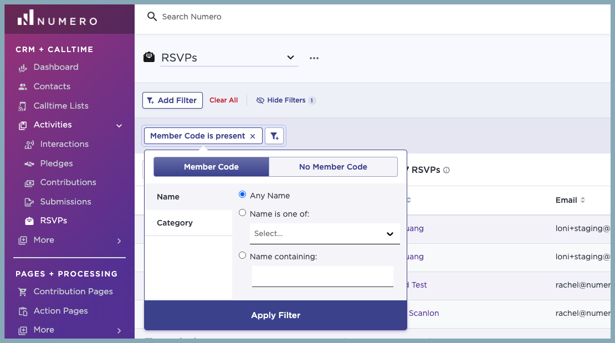Screen dimensions: 615x343
Task: Click the Scanlon contact link
Action: (424, 313)
